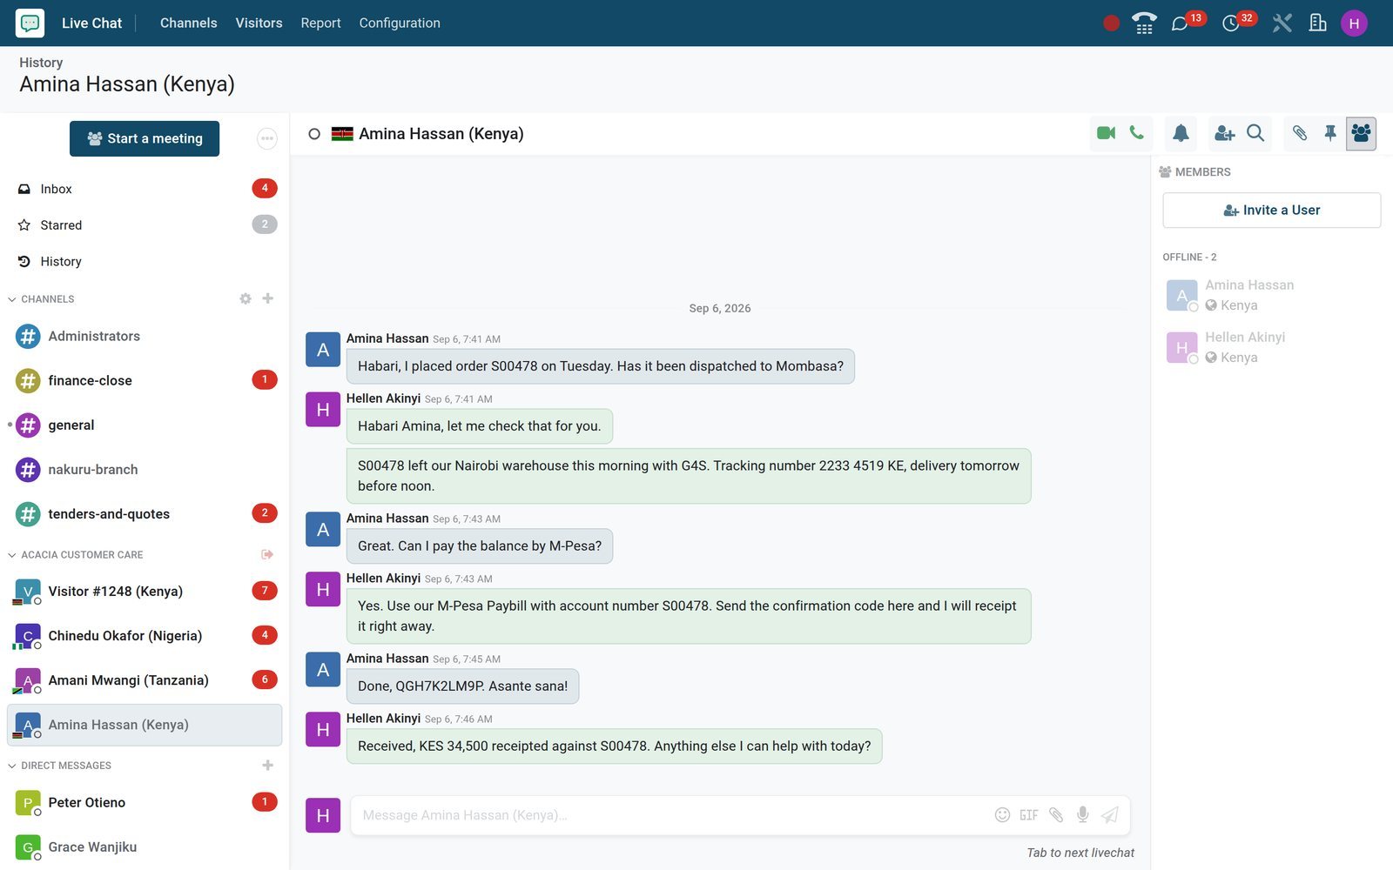The height and width of the screenshot is (870, 1393).
Task: Open the emoji picker in composer
Action: click(1002, 815)
